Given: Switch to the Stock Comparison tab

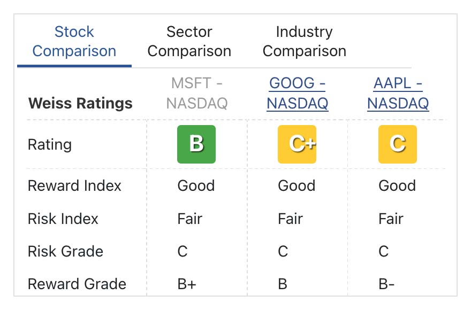Looking at the screenshot, I should tap(74, 42).
